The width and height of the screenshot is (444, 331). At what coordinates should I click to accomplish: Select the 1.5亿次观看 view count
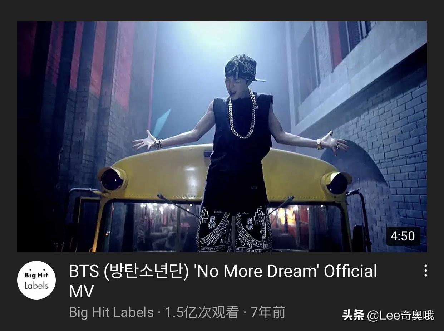(202, 312)
